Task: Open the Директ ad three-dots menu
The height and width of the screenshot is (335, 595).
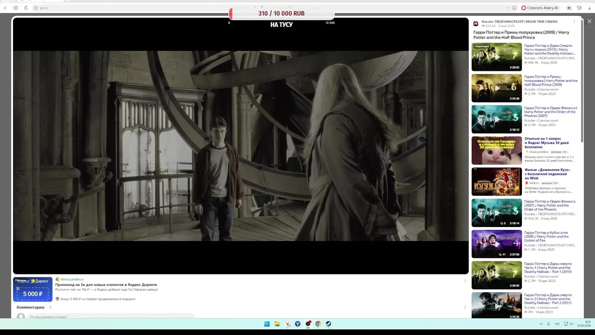Action: pyautogui.click(x=465, y=281)
